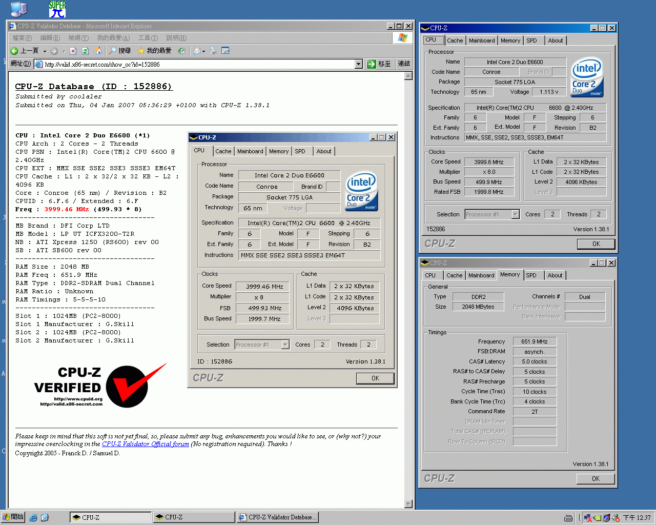Go back with the IE Back arrow

coord(25,51)
